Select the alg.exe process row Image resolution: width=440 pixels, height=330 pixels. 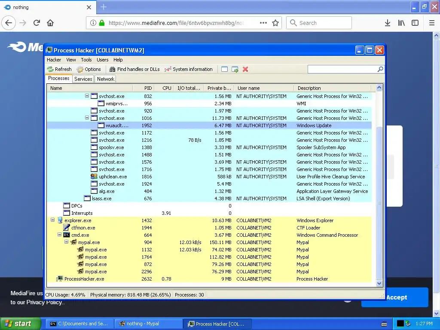[209, 191]
